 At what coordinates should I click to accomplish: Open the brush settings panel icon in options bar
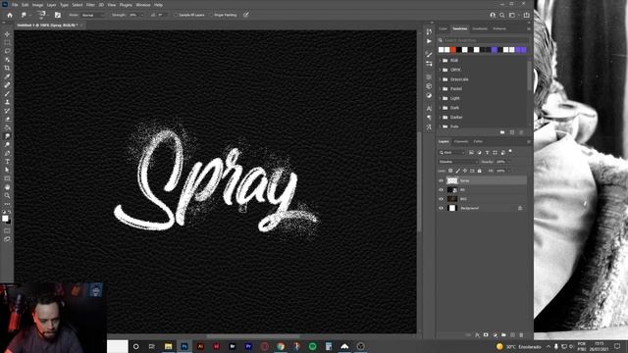[58, 15]
